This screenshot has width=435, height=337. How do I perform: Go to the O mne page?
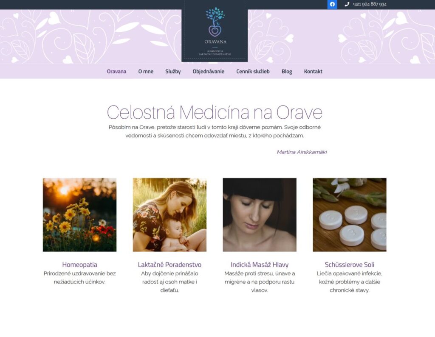146,72
